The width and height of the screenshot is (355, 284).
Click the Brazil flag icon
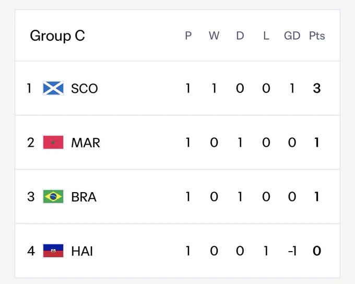[53, 196]
